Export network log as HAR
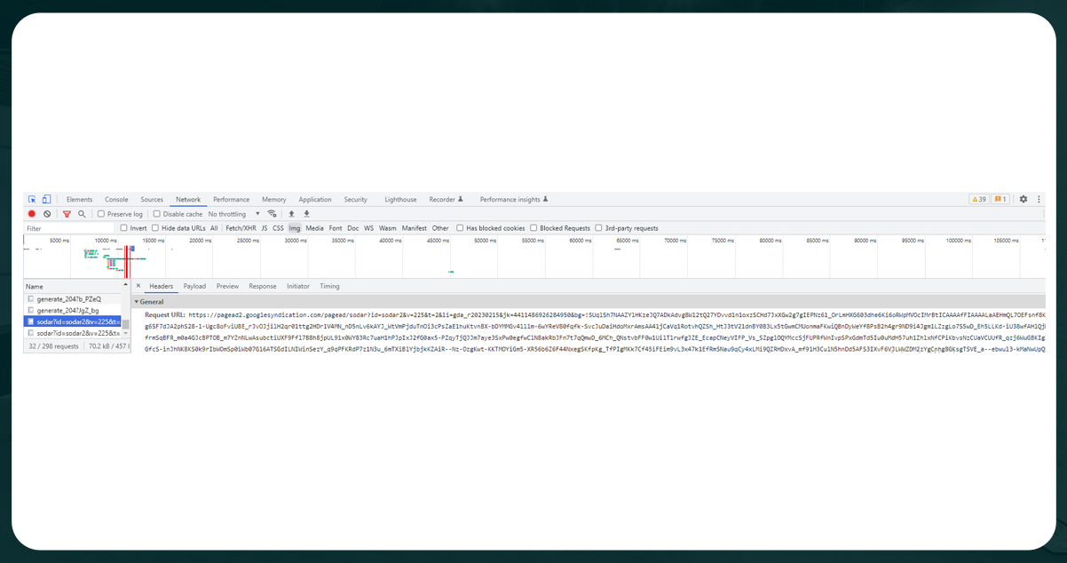The image size is (1067, 563). coord(306,214)
